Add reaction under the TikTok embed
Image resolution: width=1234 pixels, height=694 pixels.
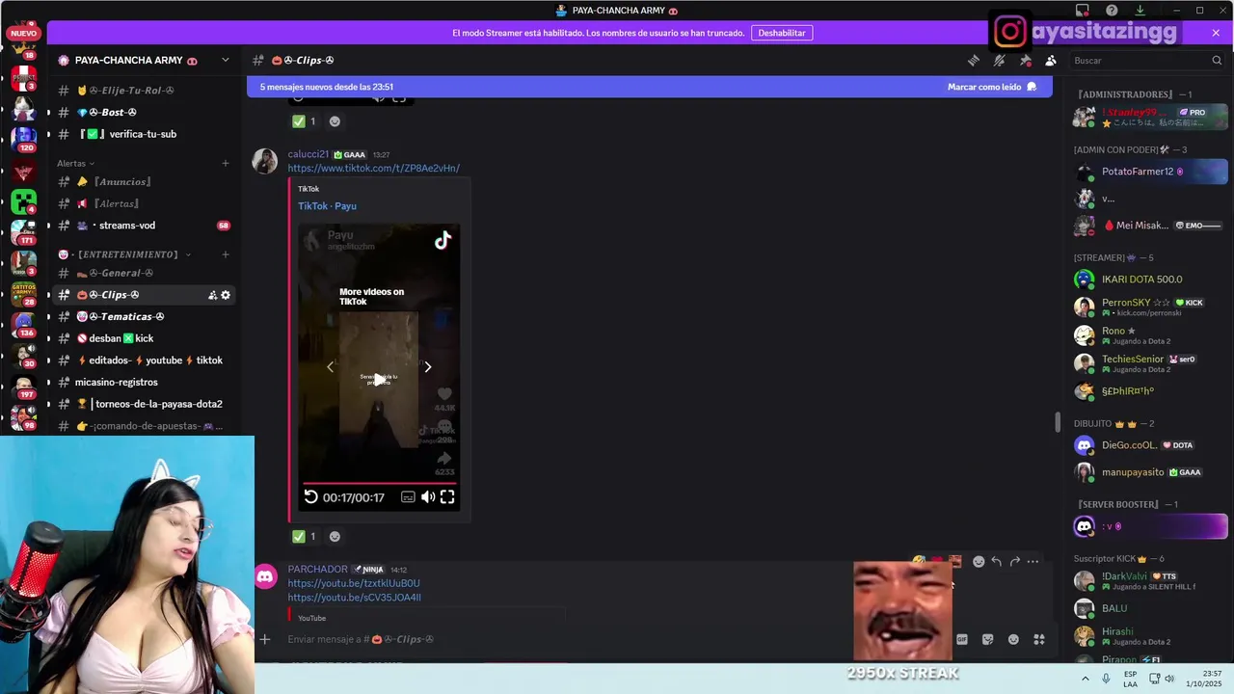(x=335, y=537)
